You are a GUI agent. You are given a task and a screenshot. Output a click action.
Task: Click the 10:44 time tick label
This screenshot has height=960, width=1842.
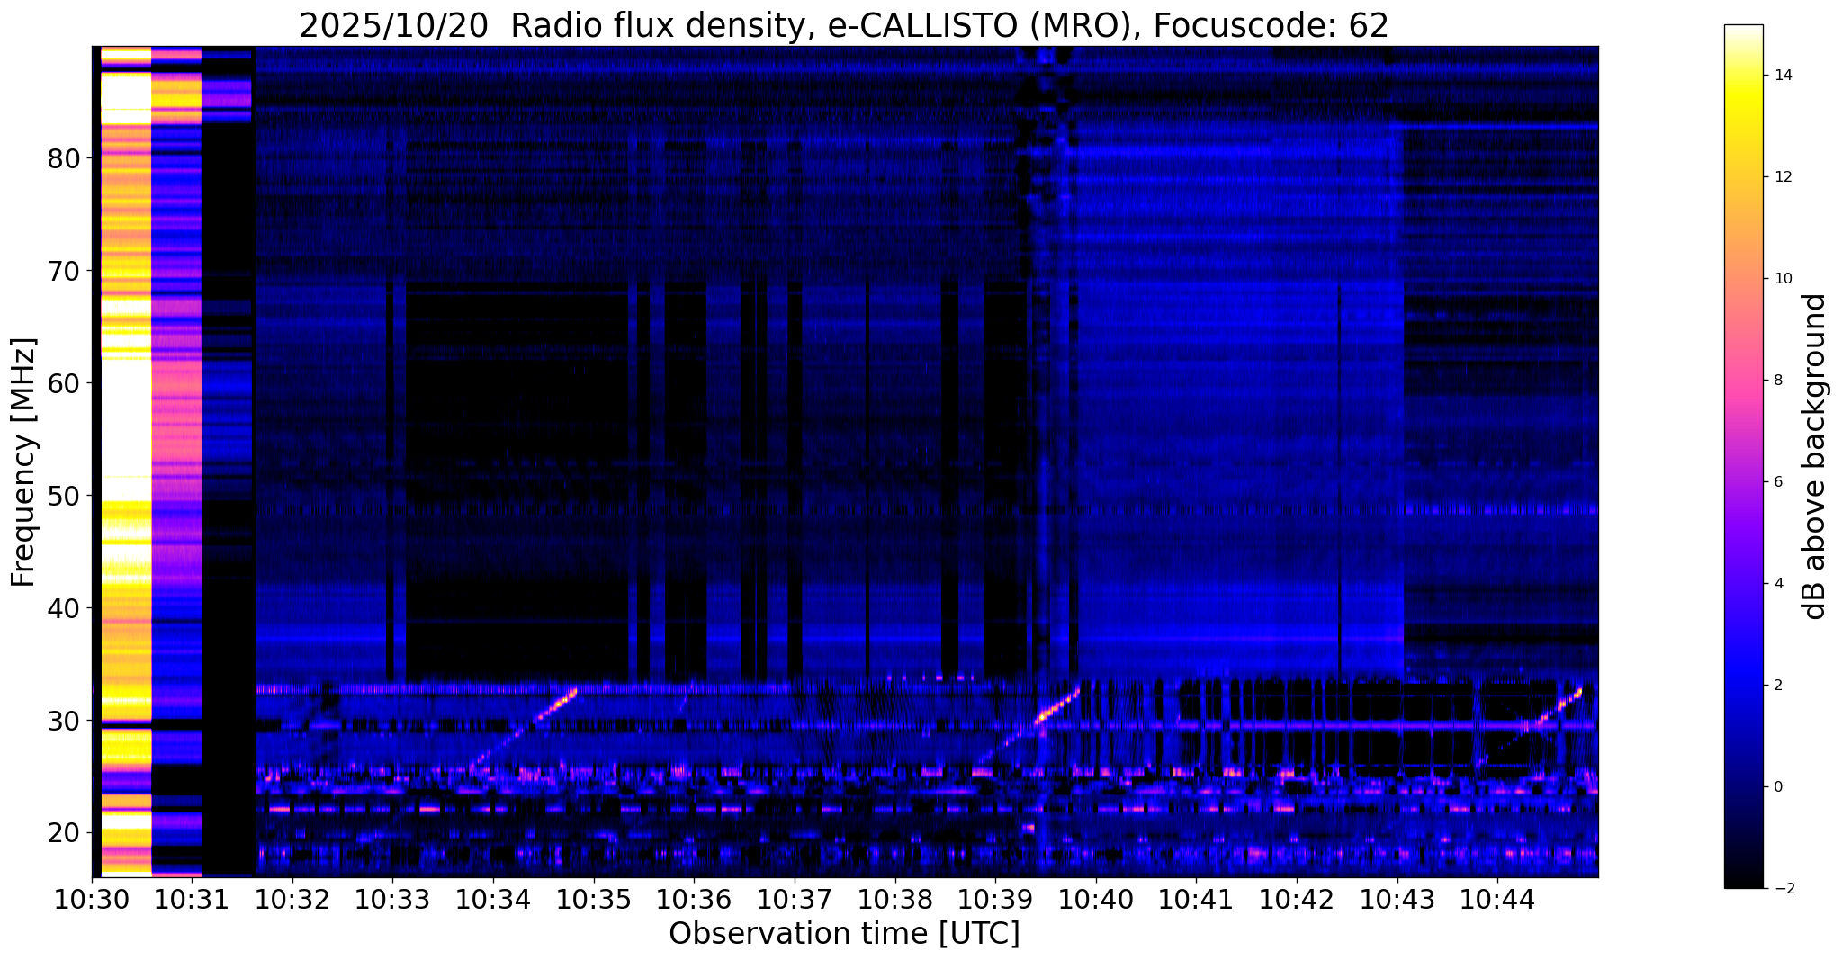[1497, 899]
